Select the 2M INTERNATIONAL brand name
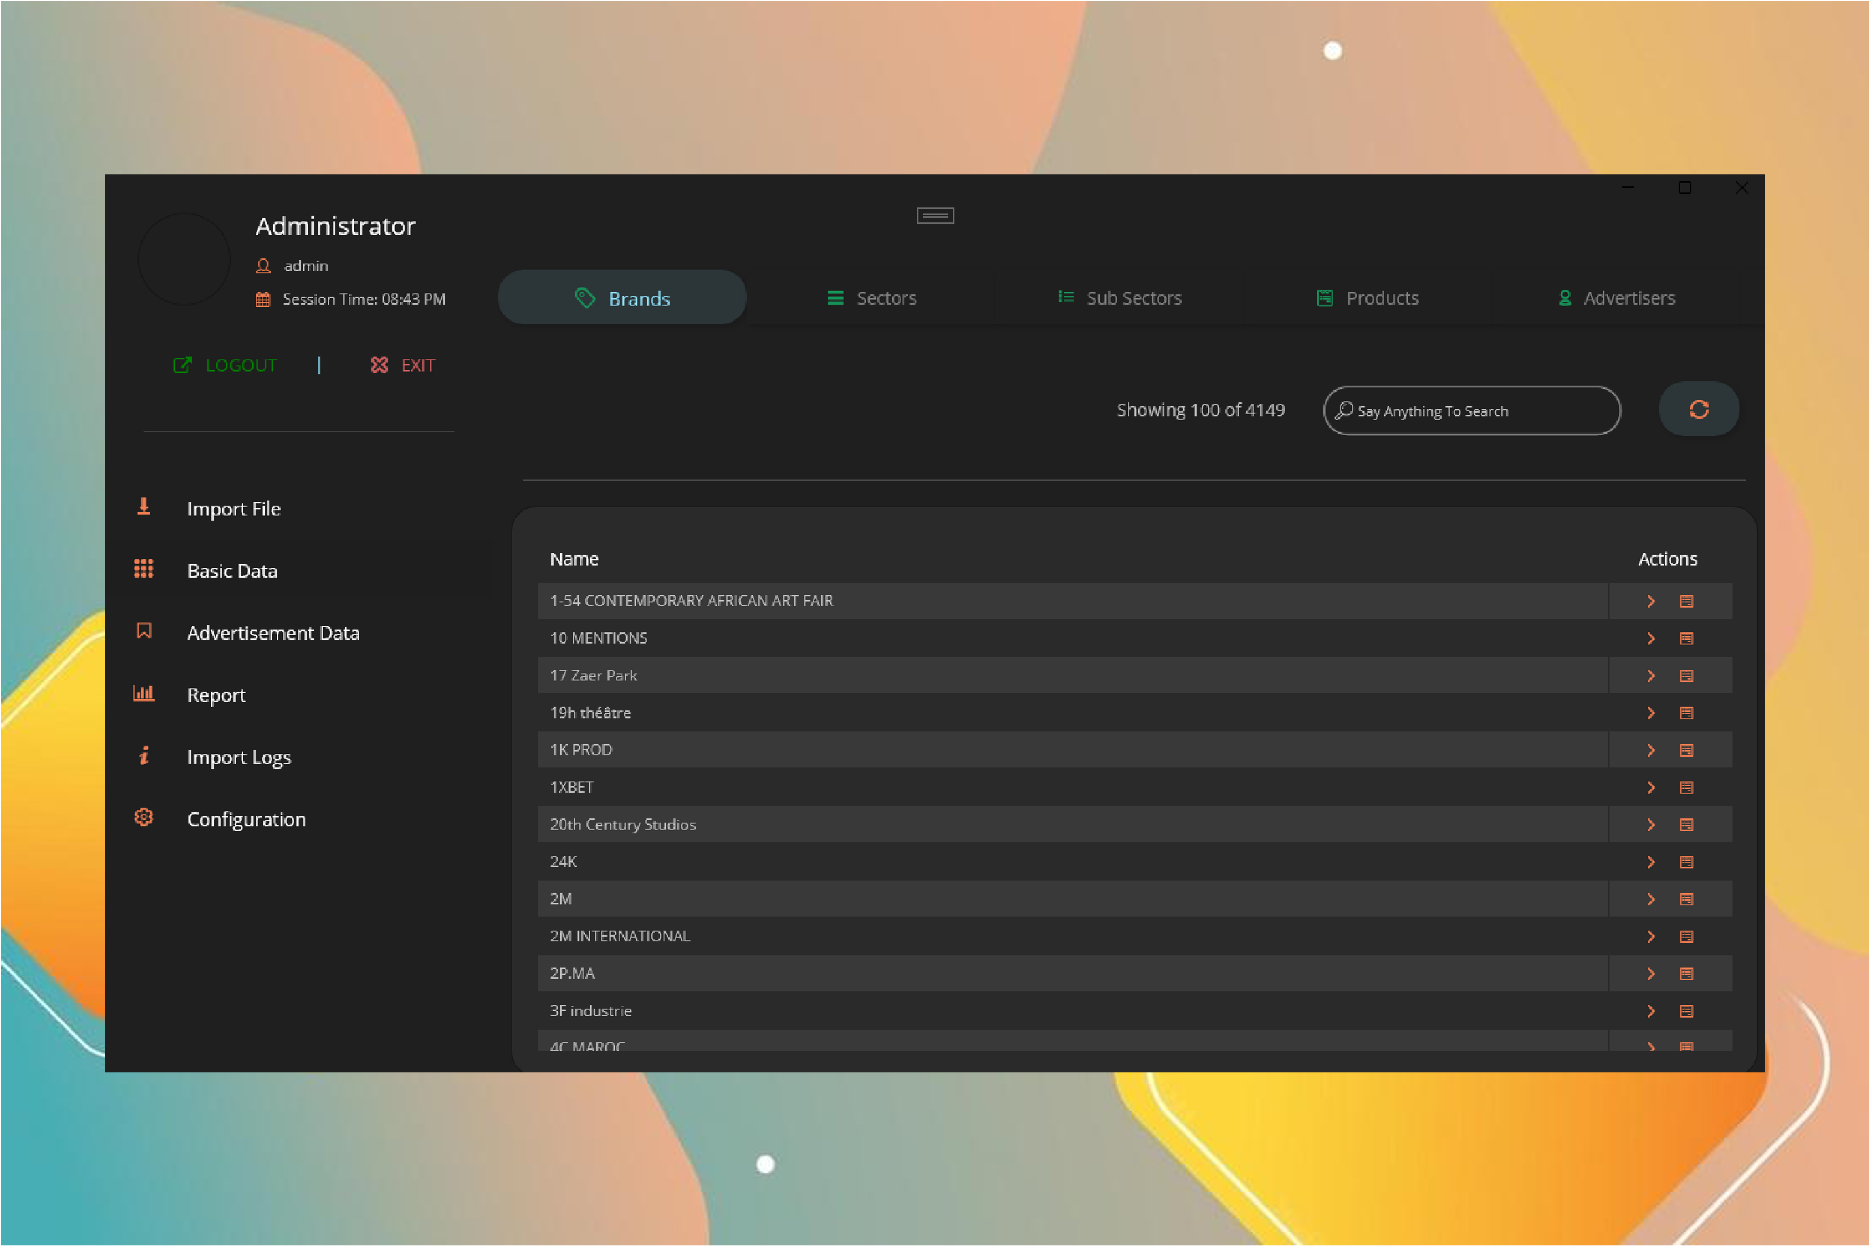1870x1246 pixels. [620, 936]
